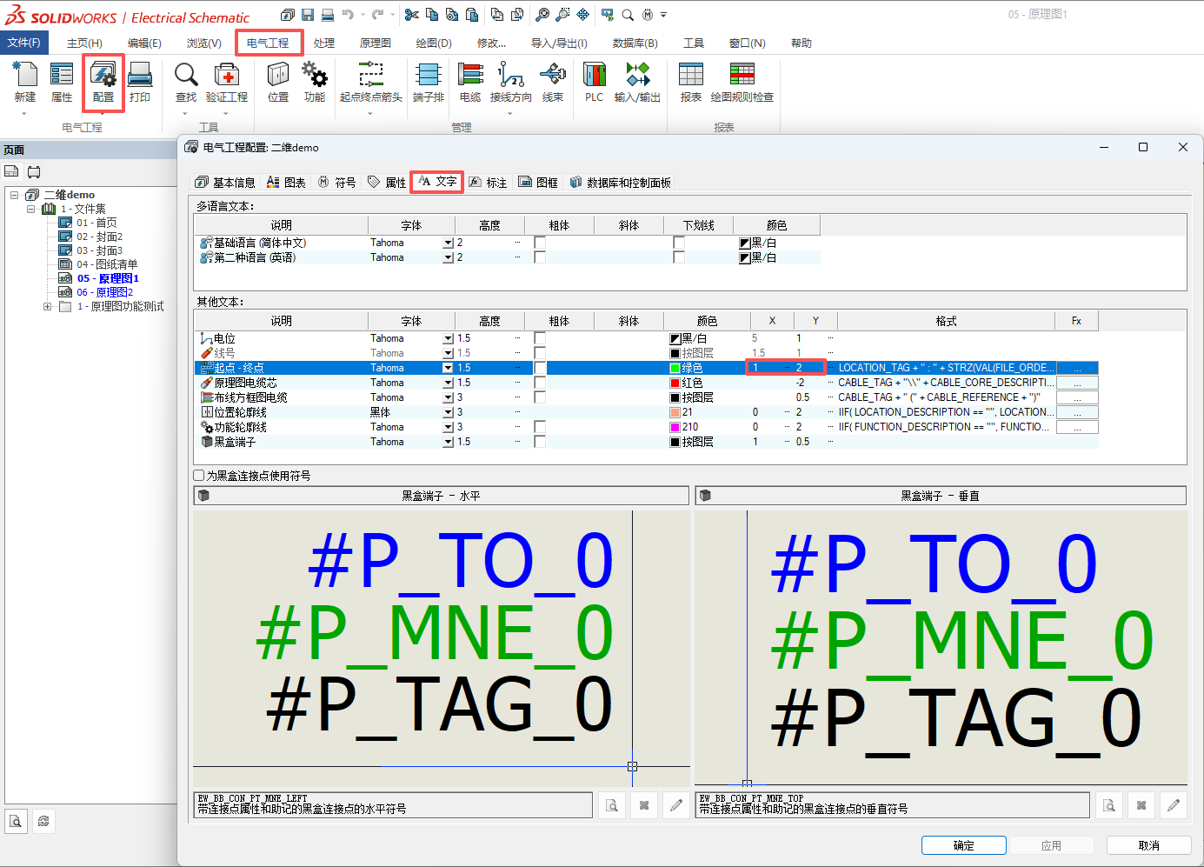Screen dimensions: 1204x867
Task: Open the 端子排 terminal strip tool
Action: click(x=428, y=83)
